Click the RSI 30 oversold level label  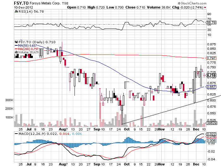point(209,30)
